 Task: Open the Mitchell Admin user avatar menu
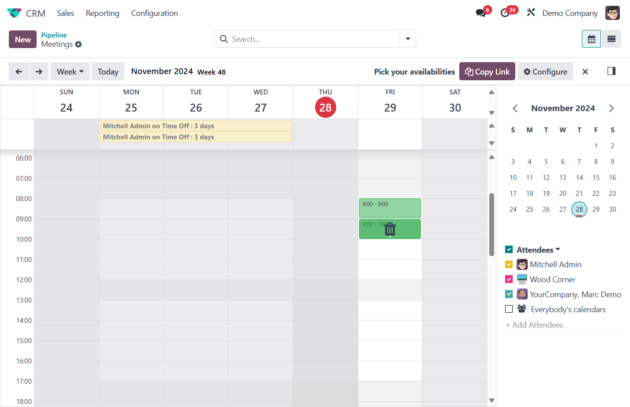tap(612, 13)
